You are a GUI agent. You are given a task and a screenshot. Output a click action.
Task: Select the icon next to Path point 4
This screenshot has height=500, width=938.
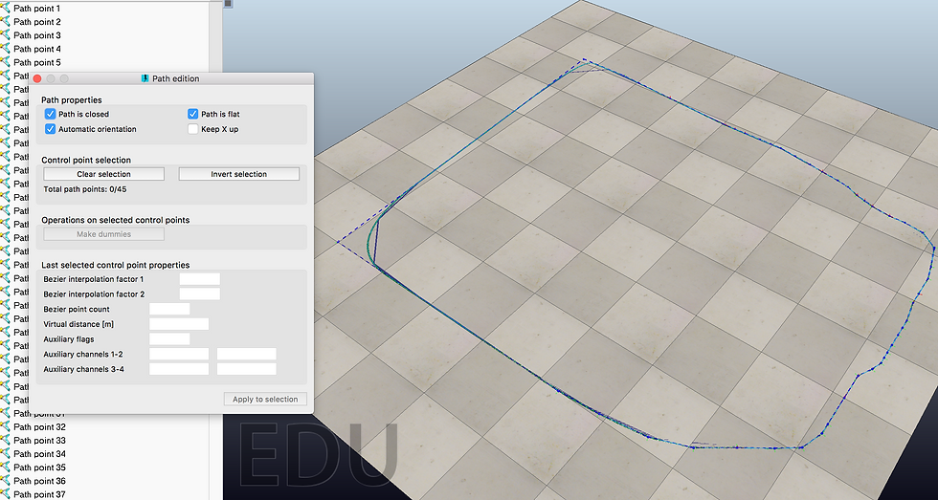[x=5, y=49]
